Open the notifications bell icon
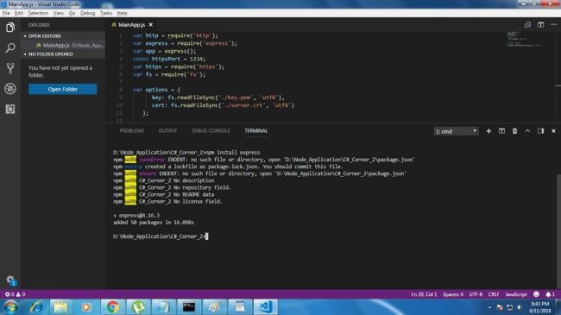 pyautogui.click(x=550, y=294)
